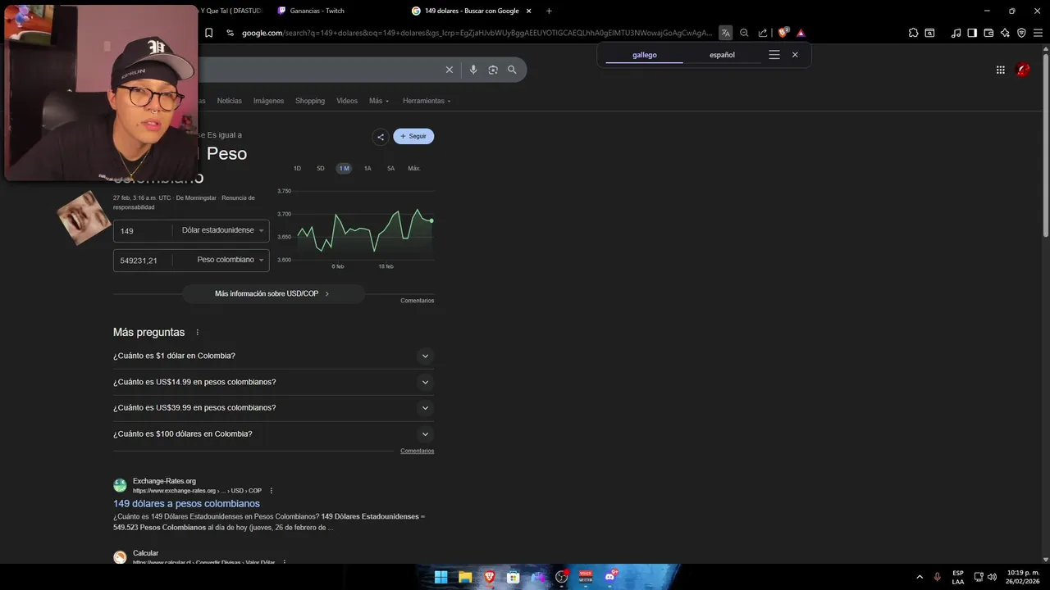This screenshot has height=590, width=1050.
Task: Show hidden system tray icons
Action: [x=920, y=577]
